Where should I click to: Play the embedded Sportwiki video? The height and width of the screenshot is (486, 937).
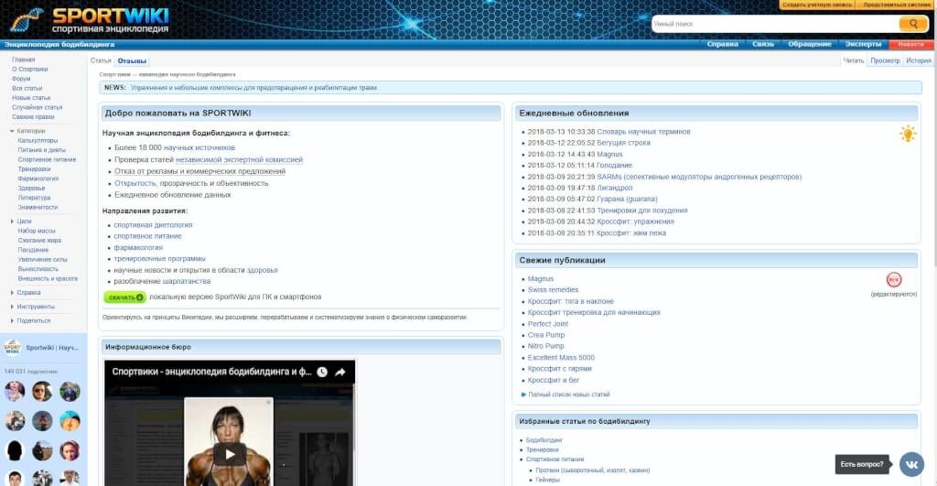[x=230, y=454]
